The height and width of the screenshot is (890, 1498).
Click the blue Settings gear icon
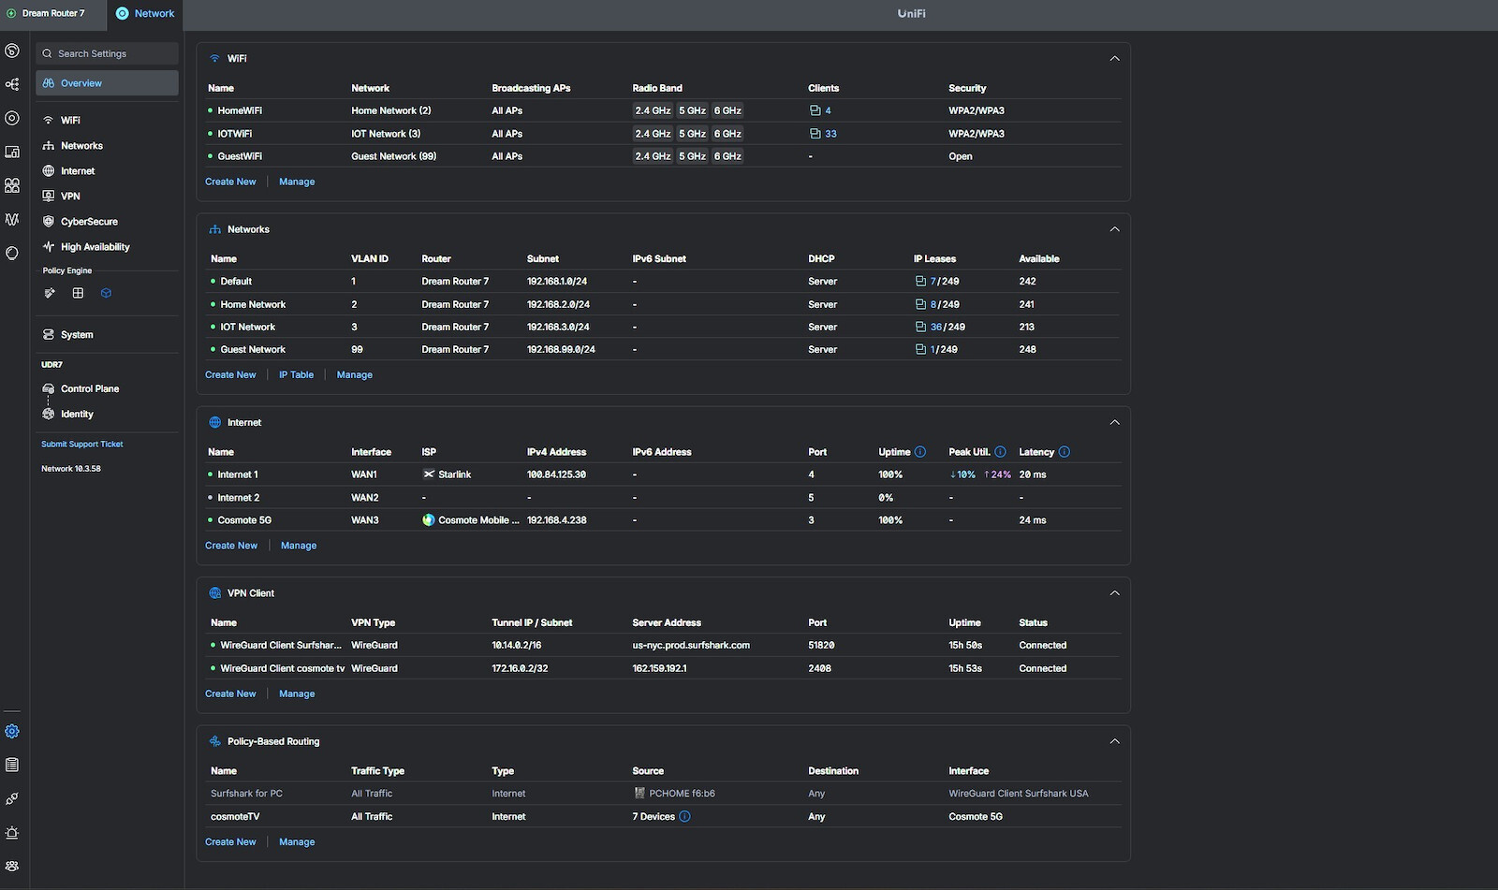(x=12, y=732)
